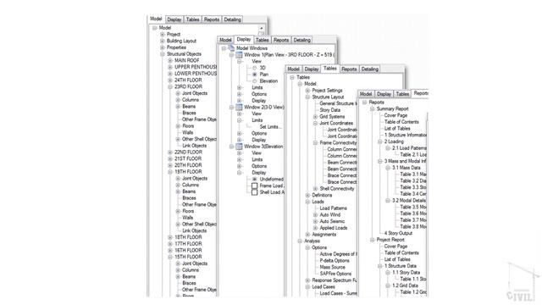Select Grid Systems in Tables tree
The image size is (542, 305).
332,117
